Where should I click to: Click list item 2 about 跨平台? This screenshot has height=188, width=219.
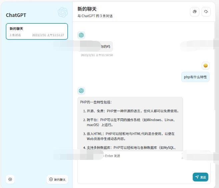point(129,122)
